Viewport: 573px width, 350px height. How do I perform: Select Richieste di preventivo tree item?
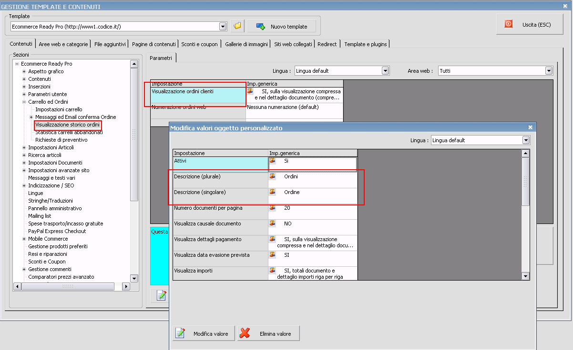pyautogui.click(x=61, y=140)
